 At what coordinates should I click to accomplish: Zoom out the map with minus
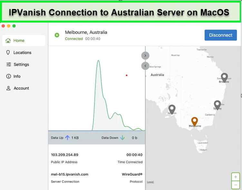pos(236,185)
